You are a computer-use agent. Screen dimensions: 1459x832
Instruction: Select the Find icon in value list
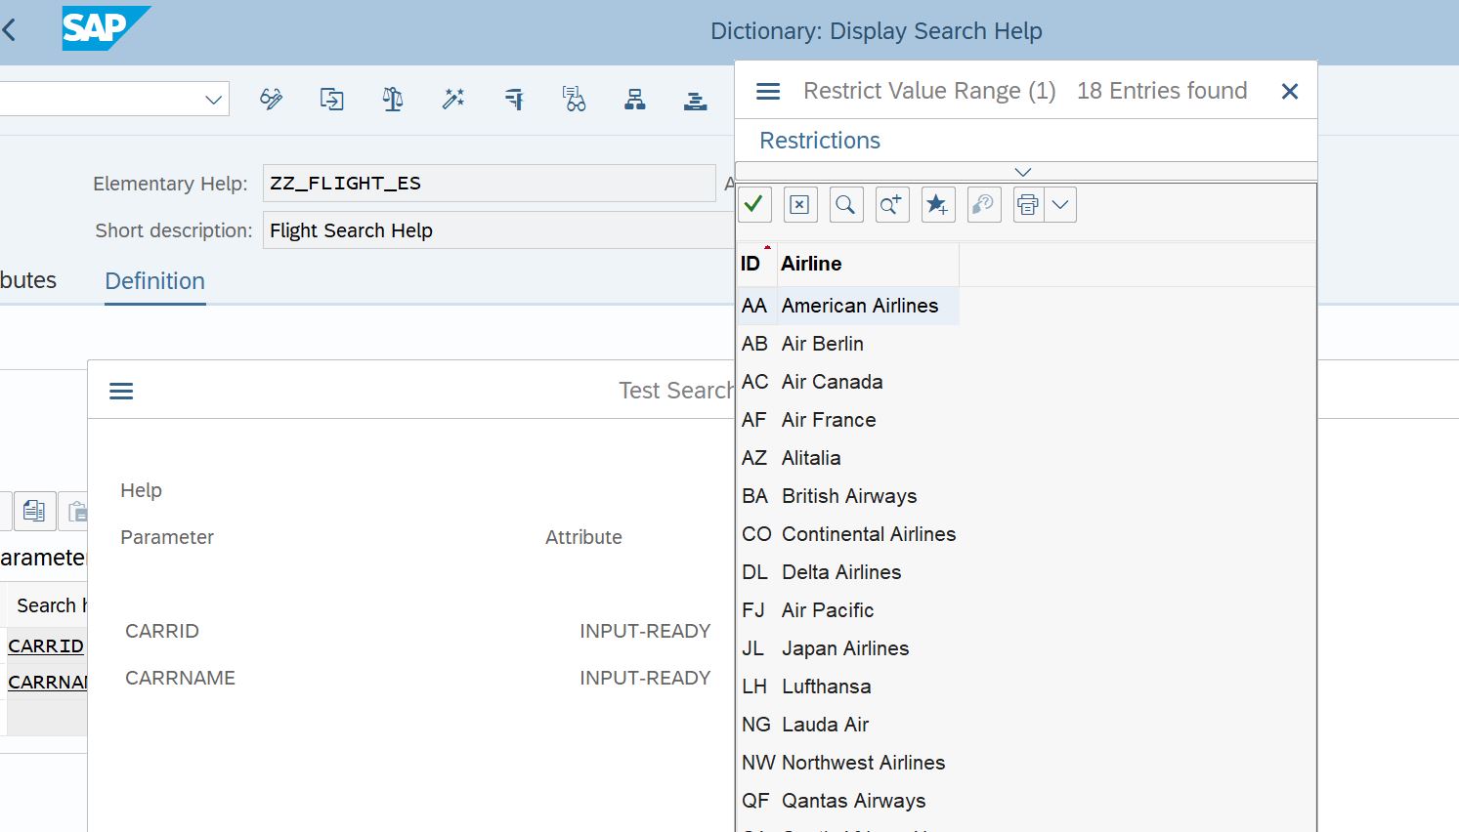(x=846, y=204)
